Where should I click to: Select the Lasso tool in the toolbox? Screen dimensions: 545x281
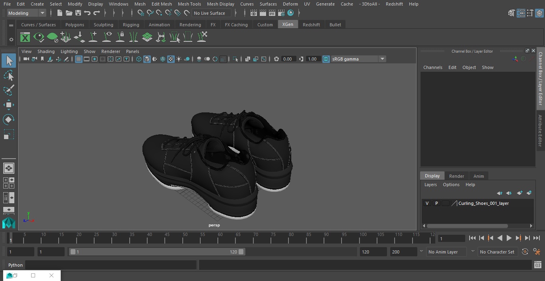point(9,76)
